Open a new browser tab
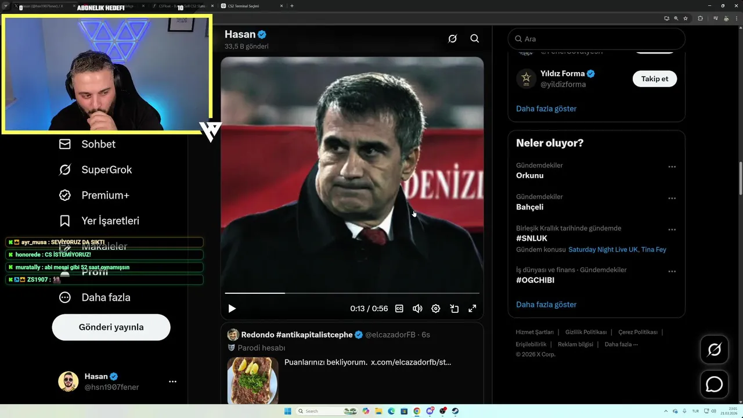Screen dimensions: 743x418 292,6
